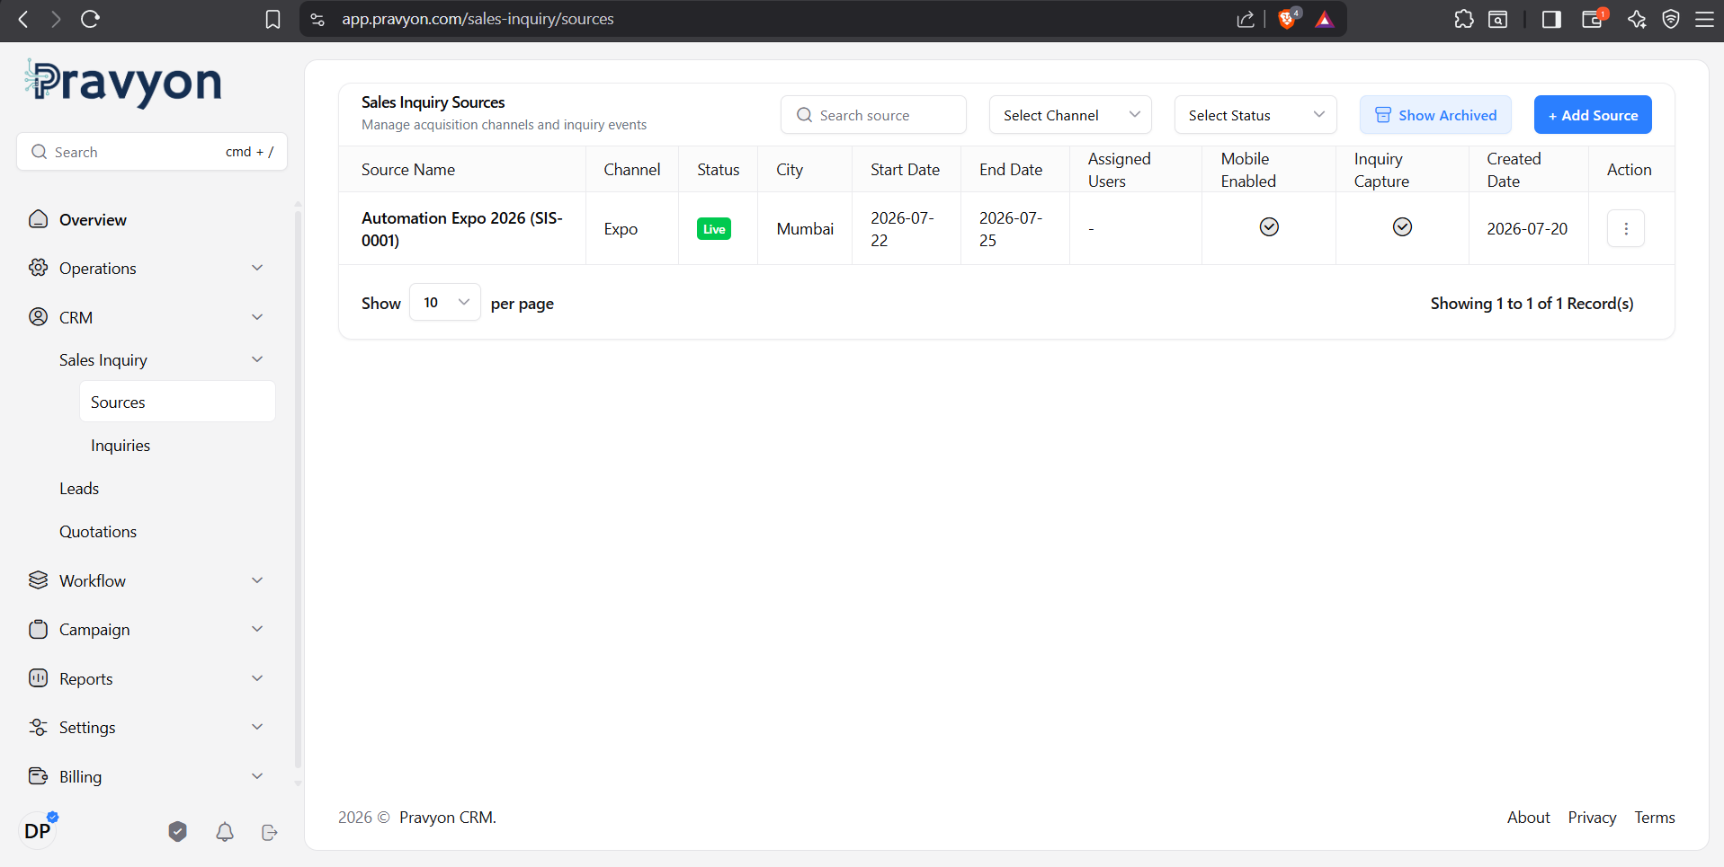
Task: Open Leads in sidebar
Action: (x=79, y=488)
